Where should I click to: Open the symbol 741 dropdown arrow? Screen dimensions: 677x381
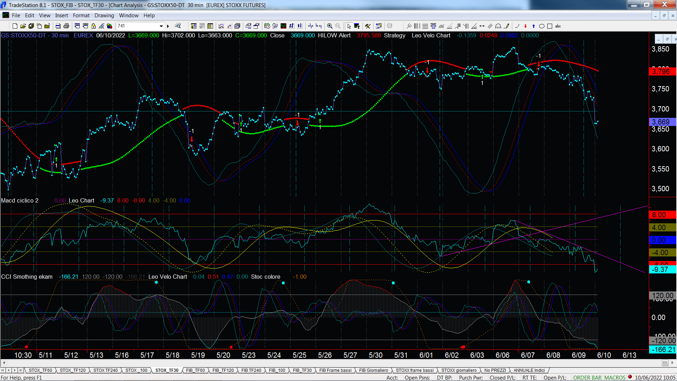tap(161, 26)
